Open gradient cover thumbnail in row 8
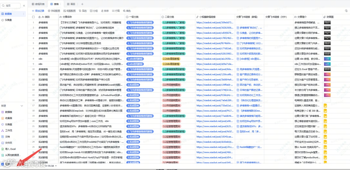350x170 pixels. click(327, 59)
